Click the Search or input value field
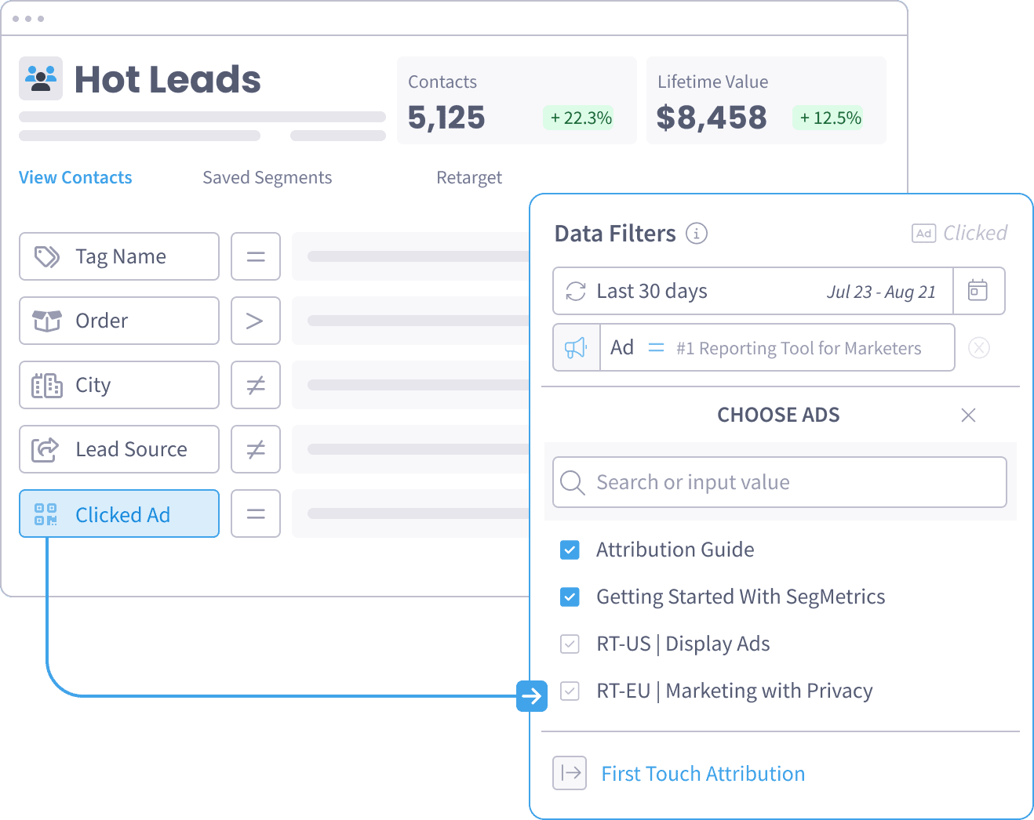The image size is (1034, 820). 780,482
